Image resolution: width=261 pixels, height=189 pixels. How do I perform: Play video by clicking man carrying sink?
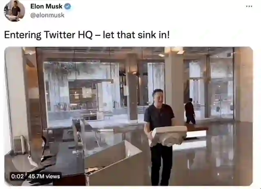[x=159, y=137]
